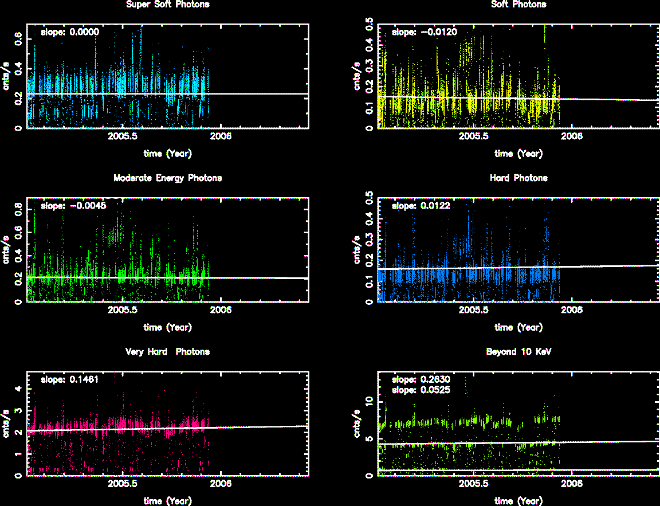Click the slope 0.2630 label
The image size is (660, 506).
421,379
